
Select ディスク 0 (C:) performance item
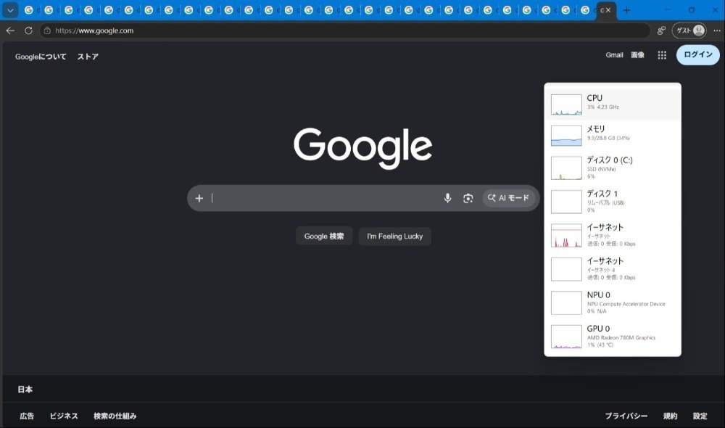(x=613, y=168)
